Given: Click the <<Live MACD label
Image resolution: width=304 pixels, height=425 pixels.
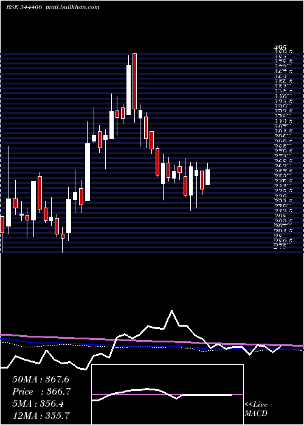Looking at the screenshot, I should click(256, 409).
